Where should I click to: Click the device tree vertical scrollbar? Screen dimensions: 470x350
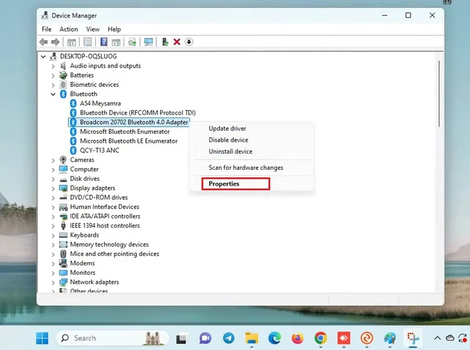[x=439, y=93]
